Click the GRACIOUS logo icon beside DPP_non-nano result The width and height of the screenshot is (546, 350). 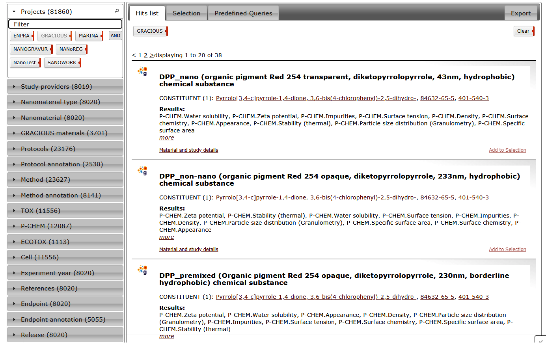142,171
